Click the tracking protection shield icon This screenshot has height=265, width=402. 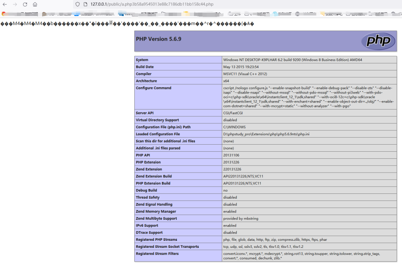(x=77, y=4)
